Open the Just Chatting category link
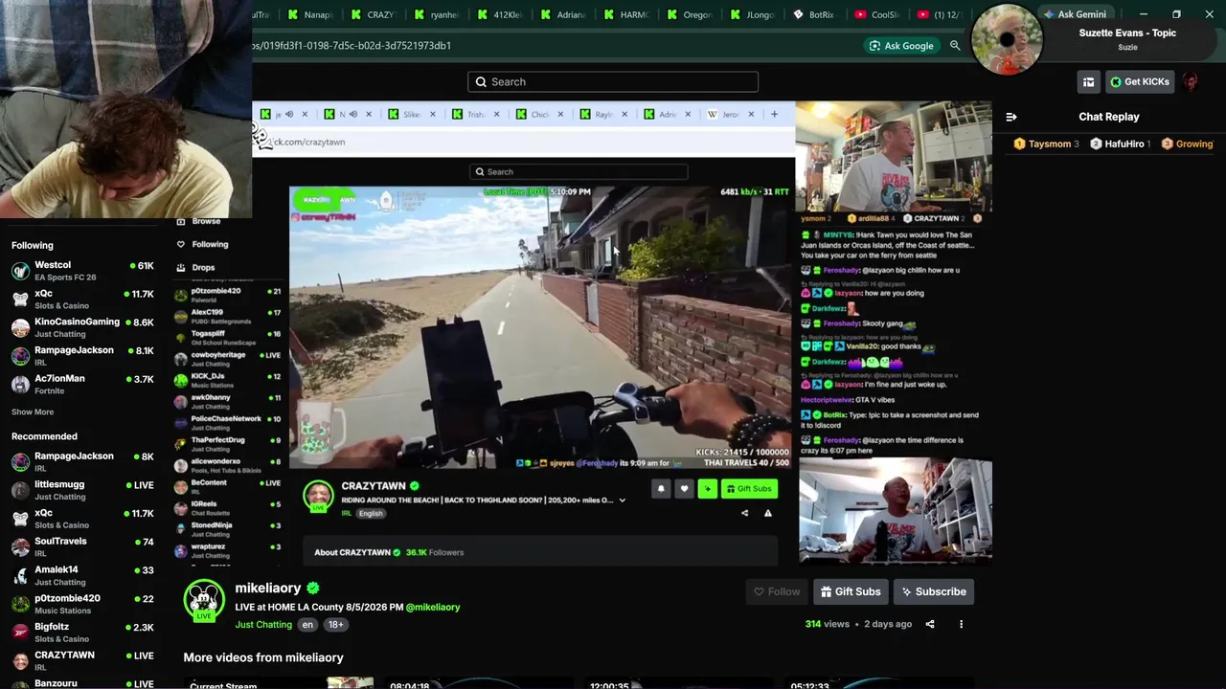Viewport: 1226px width, 689px height. coord(263,625)
